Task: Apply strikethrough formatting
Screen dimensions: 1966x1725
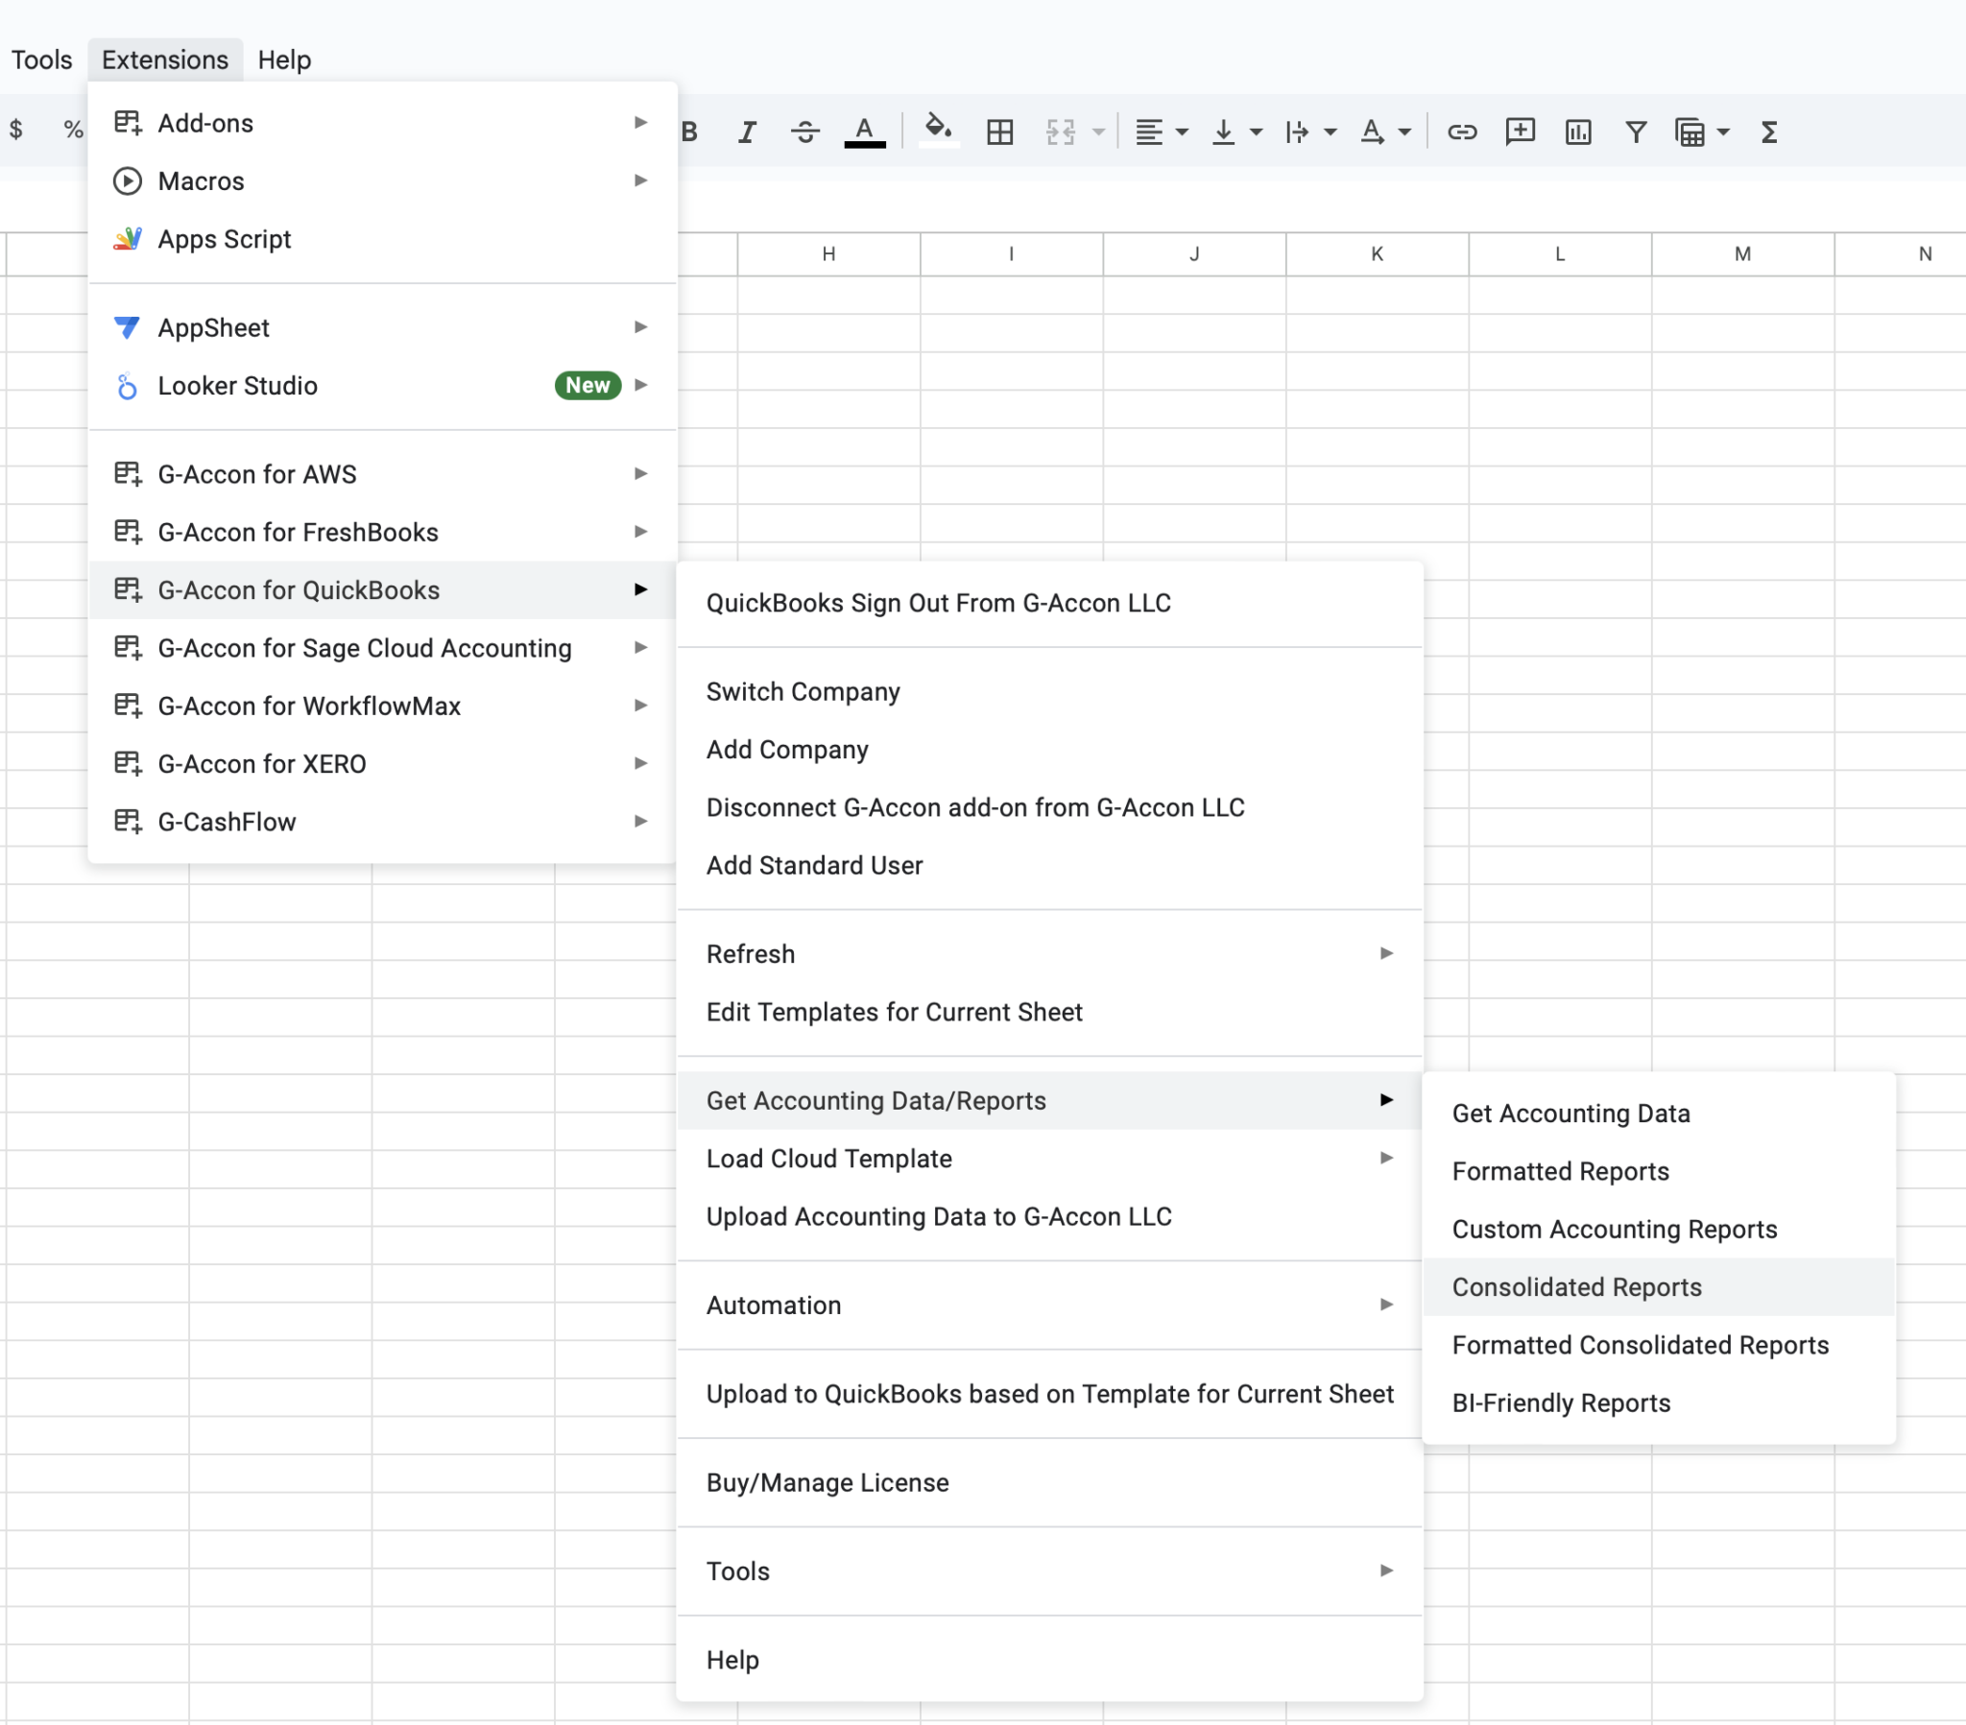Action: tap(805, 132)
